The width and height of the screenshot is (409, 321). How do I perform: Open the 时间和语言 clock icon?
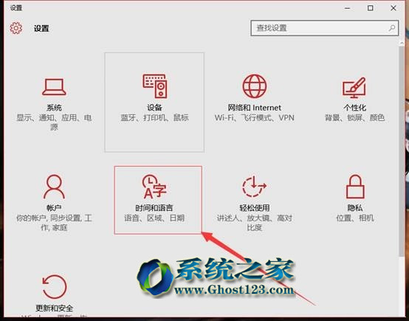154,187
